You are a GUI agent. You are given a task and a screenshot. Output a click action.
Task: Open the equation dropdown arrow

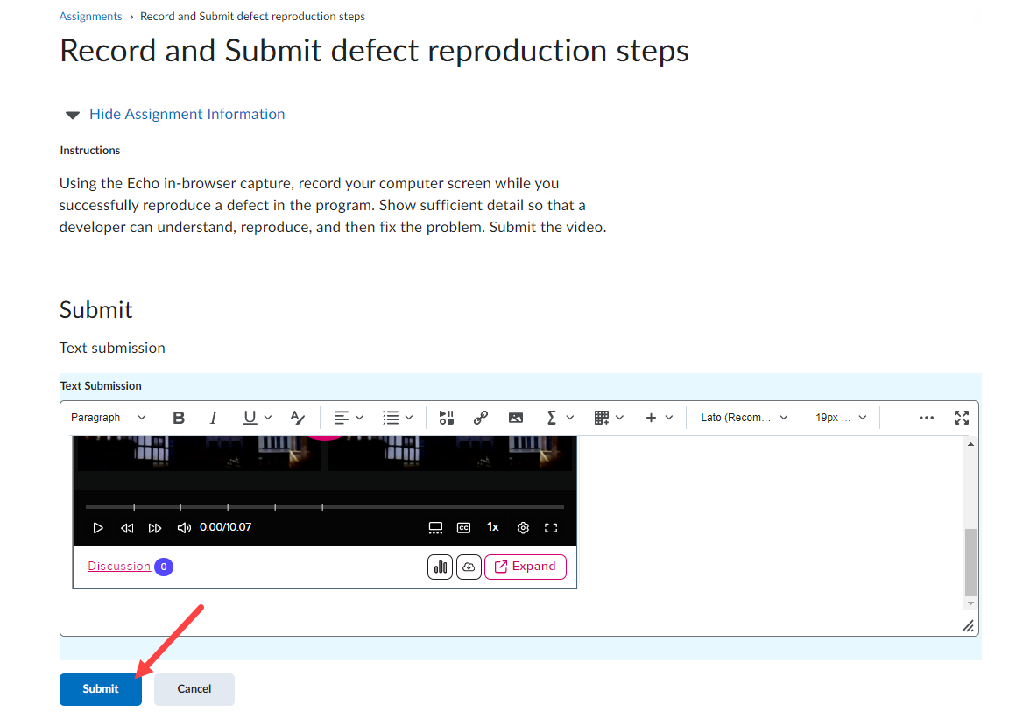pos(570,418)
